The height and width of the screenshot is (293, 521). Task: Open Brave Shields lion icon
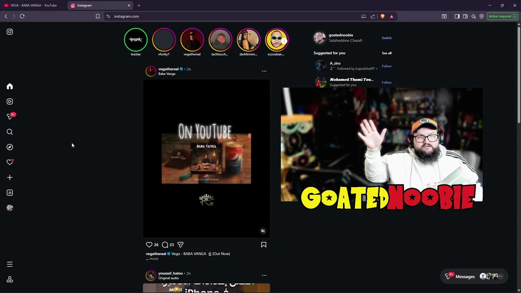tap(383, 16)
